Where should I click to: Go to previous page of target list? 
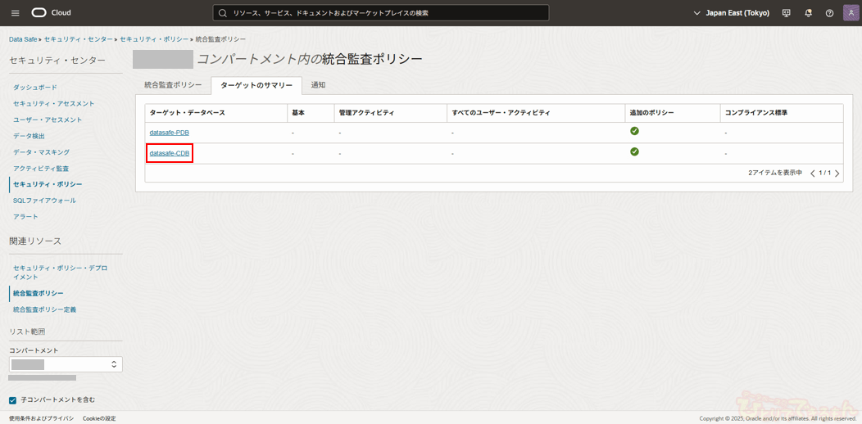[x=813, y=174]
